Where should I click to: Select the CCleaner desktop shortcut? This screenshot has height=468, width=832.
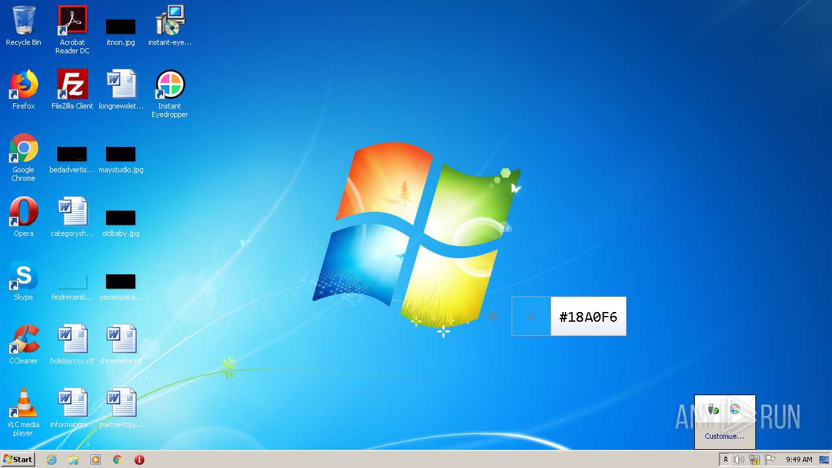click(x=23, y=344)
